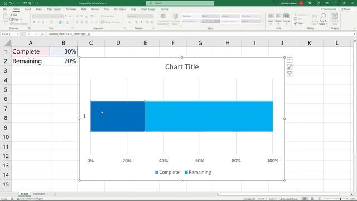Toggle Bold formatting
Viewport: 357px width, 201px height.
(34, 22)
